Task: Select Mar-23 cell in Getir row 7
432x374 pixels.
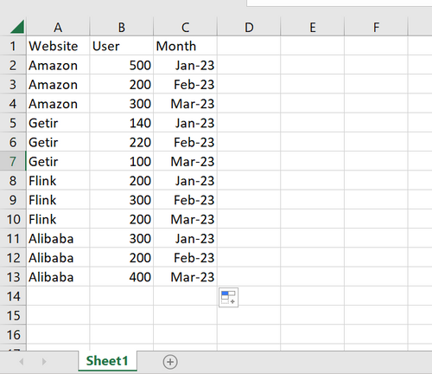Action: (x=185, y=161)
